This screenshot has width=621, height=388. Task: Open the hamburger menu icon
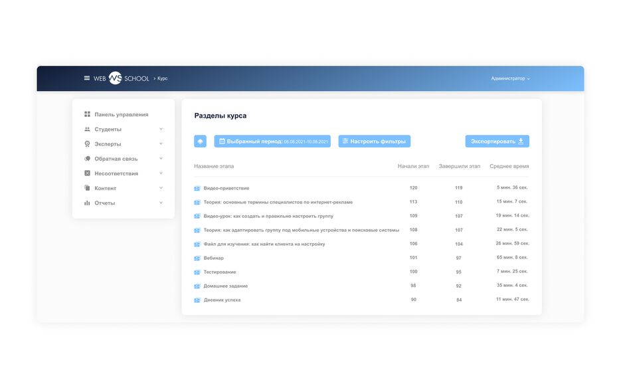(x=86, y=78)
